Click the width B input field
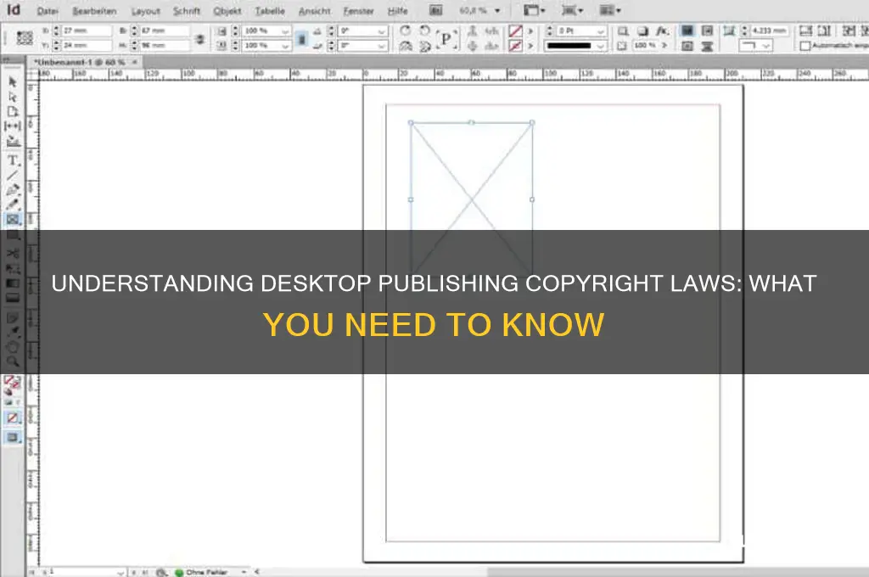Screen dimensions: 869x577 click(164, 31)
